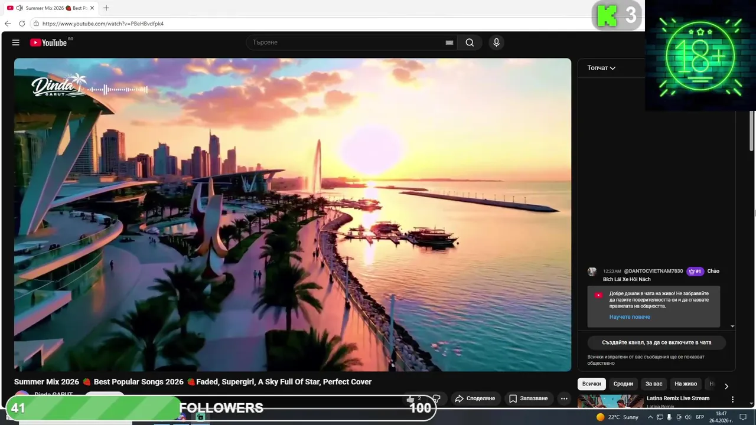Open the YouTube hamburger guide menu

(x=16, y=42)
